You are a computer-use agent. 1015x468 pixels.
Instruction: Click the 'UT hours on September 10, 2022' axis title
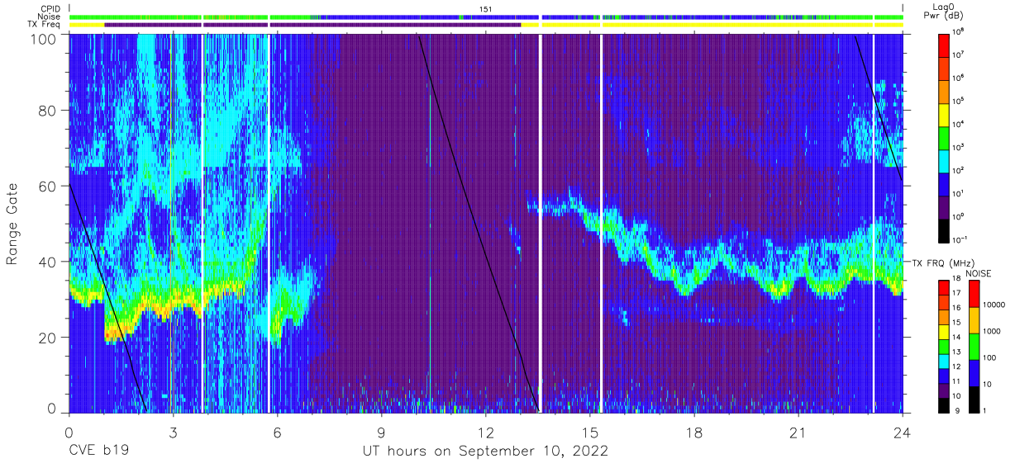pyautogui.click(x=485, y=451)
